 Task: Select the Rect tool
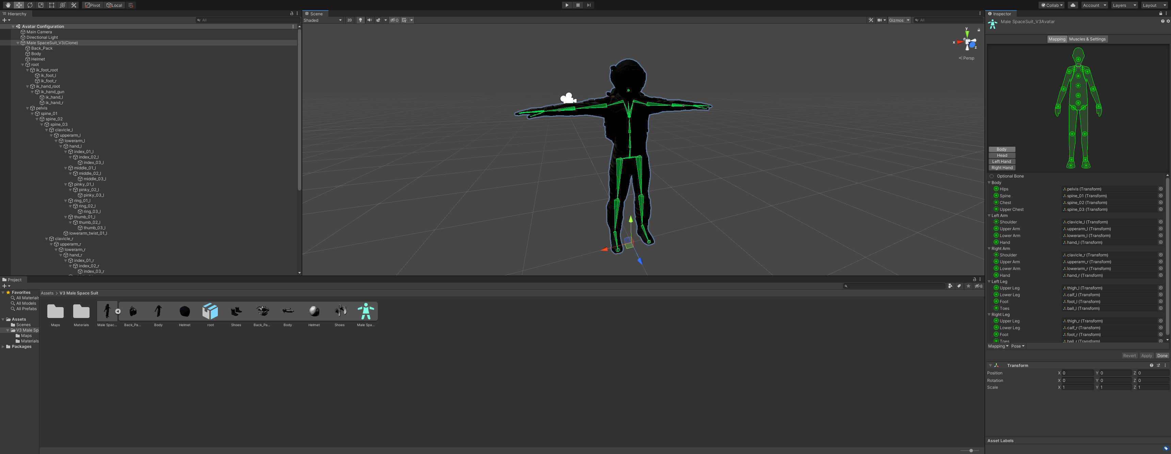52,5
